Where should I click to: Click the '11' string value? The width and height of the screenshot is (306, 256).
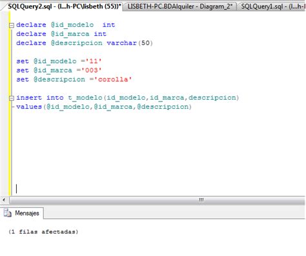coord(94,61)
